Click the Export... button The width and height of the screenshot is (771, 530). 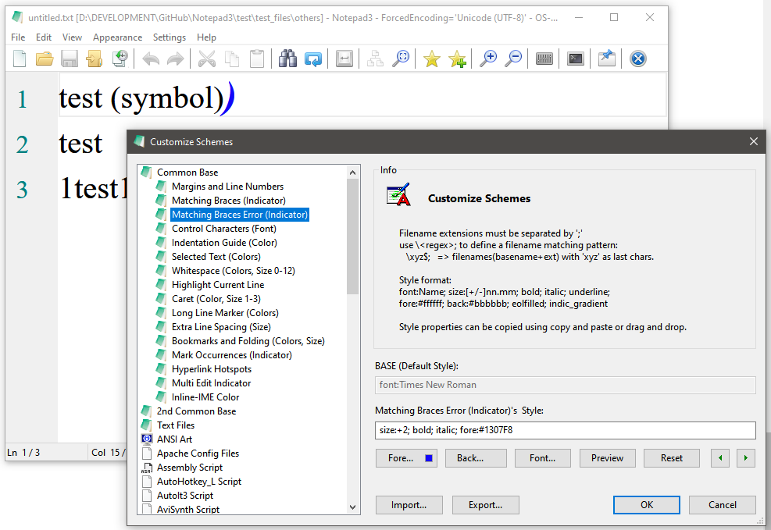pyautogui.click(x=485, y=505)
